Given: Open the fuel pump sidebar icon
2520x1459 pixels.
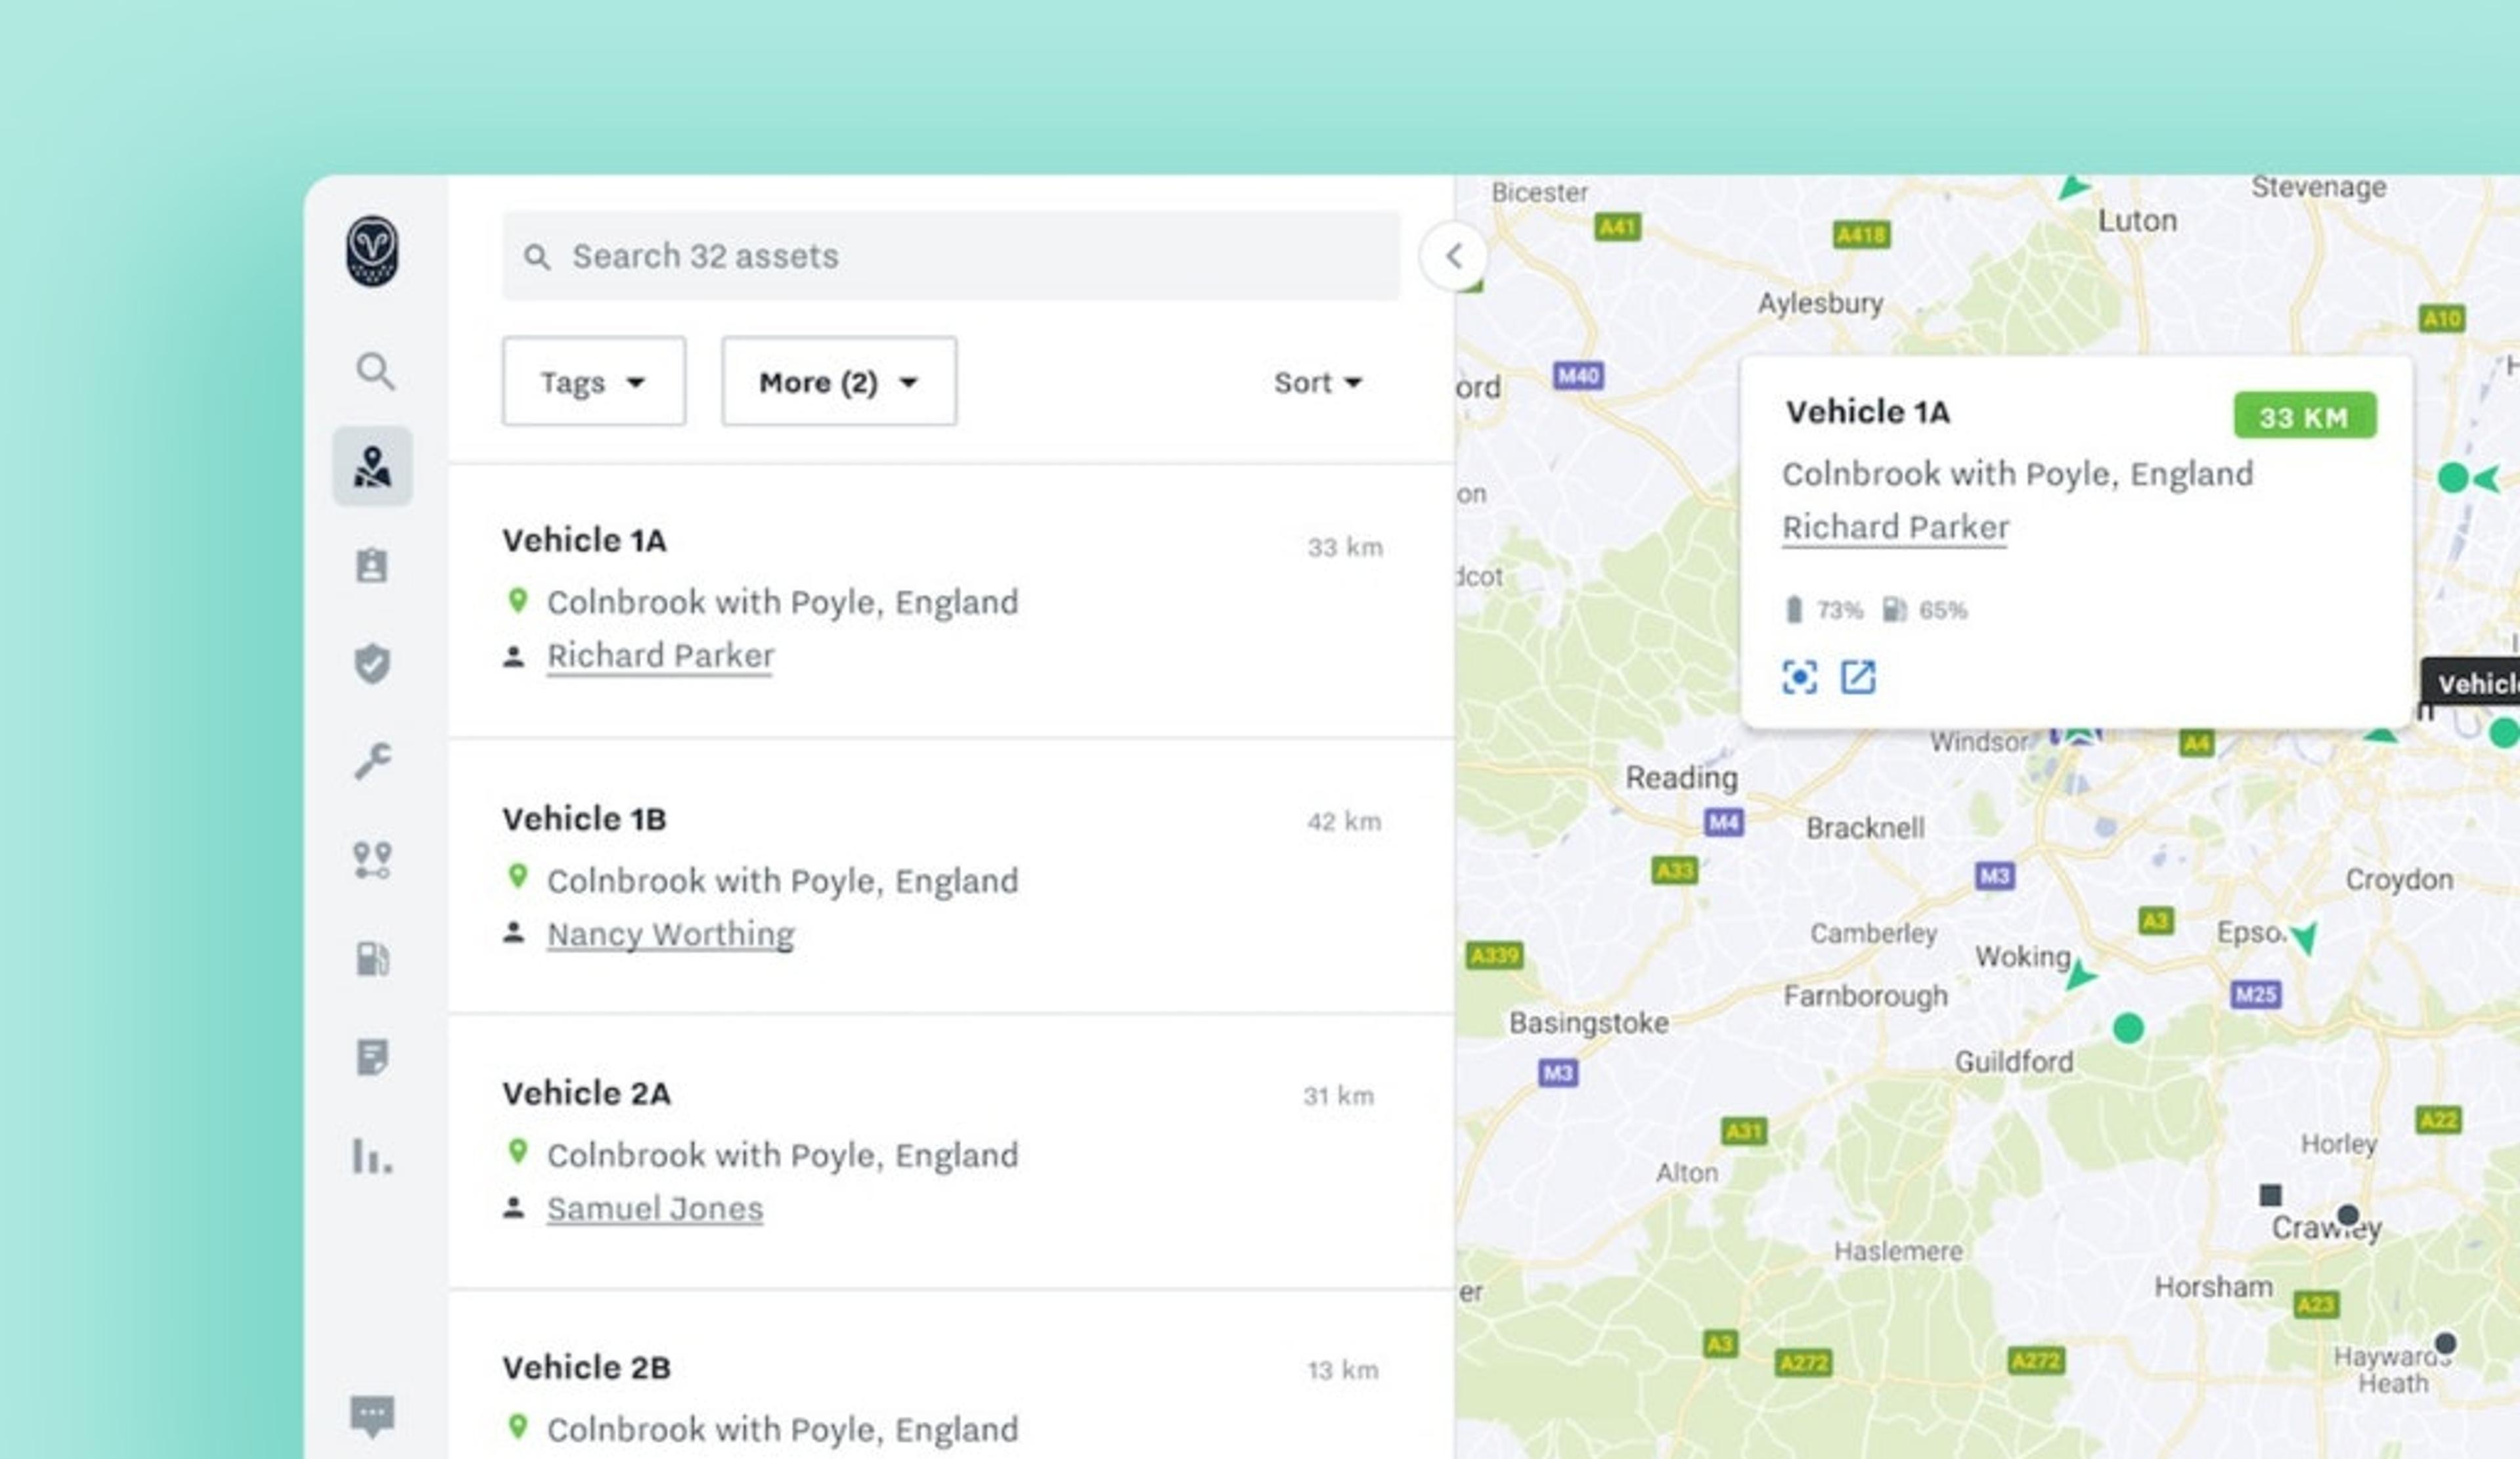Looking at the screenshot, I should (372, 959).
